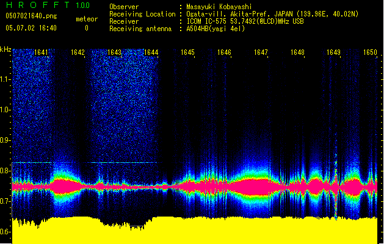Click the Receiving Location label
The height and width of the screenshot is (244, 384).
point(142,14)
